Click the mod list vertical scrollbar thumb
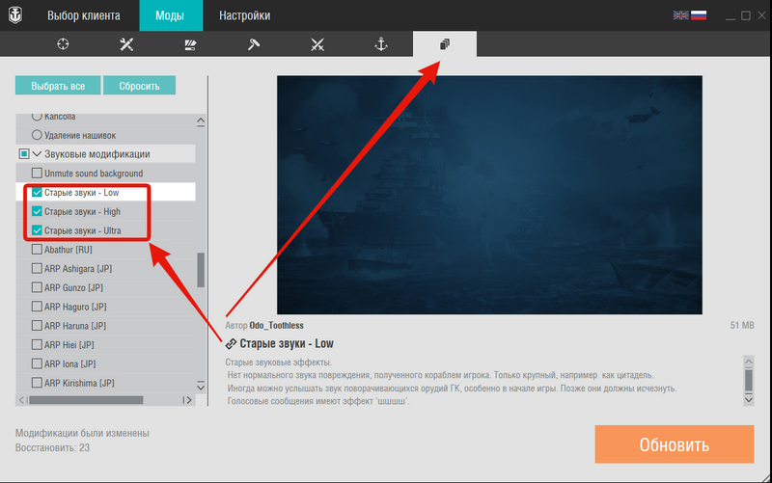The height and width of the screenshot is (483, 772). [x=201, y=270]
